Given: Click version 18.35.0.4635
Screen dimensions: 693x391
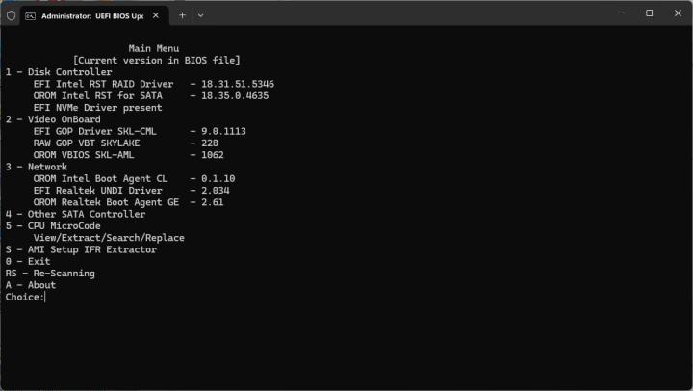Looking at the screenshot, I should tap(235, 96).
